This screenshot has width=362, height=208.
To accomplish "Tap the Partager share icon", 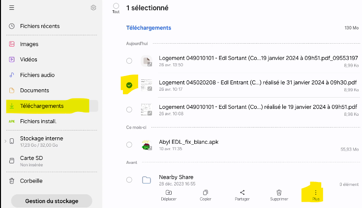I will tap(242, 193).
